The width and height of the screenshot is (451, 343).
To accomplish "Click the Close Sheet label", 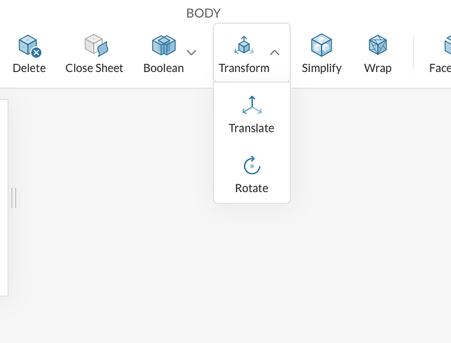I will (x=95, y=68).
